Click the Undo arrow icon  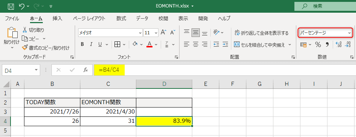(22, 7)
